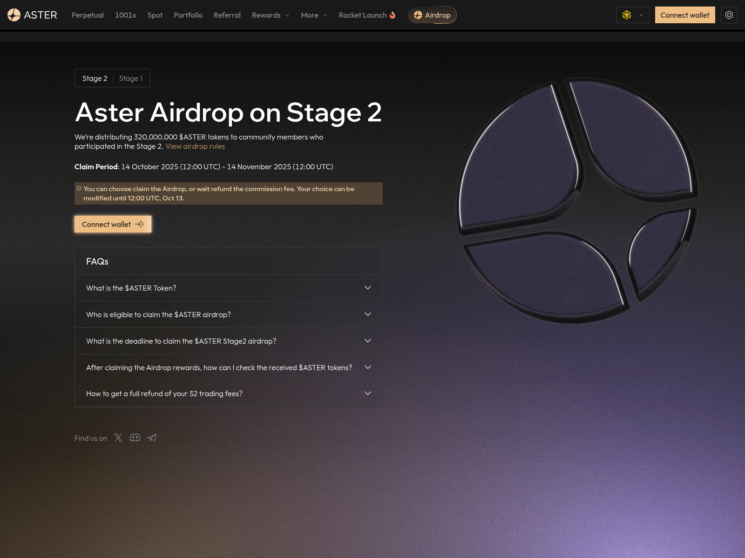745x558 pixels.
Task: Expand 'Who is eligible to claim' FAQ
Action: coord(229,314)
